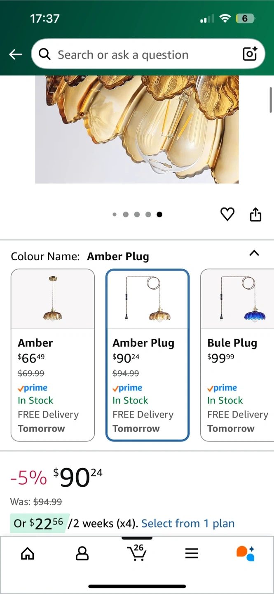Collapse the Colour Name section chevron
The width and height of the screenshot is (274, 594).
click(x=254, y=253)
